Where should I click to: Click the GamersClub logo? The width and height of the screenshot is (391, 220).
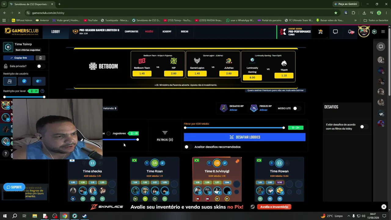click(x=21, y=31)
